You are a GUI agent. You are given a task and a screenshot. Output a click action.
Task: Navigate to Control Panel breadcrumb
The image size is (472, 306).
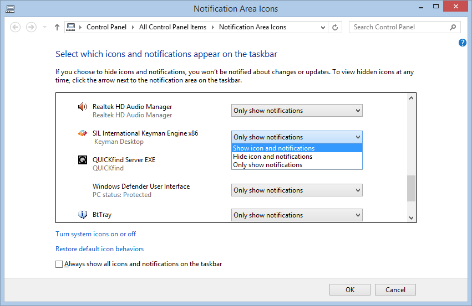[106, 27]
